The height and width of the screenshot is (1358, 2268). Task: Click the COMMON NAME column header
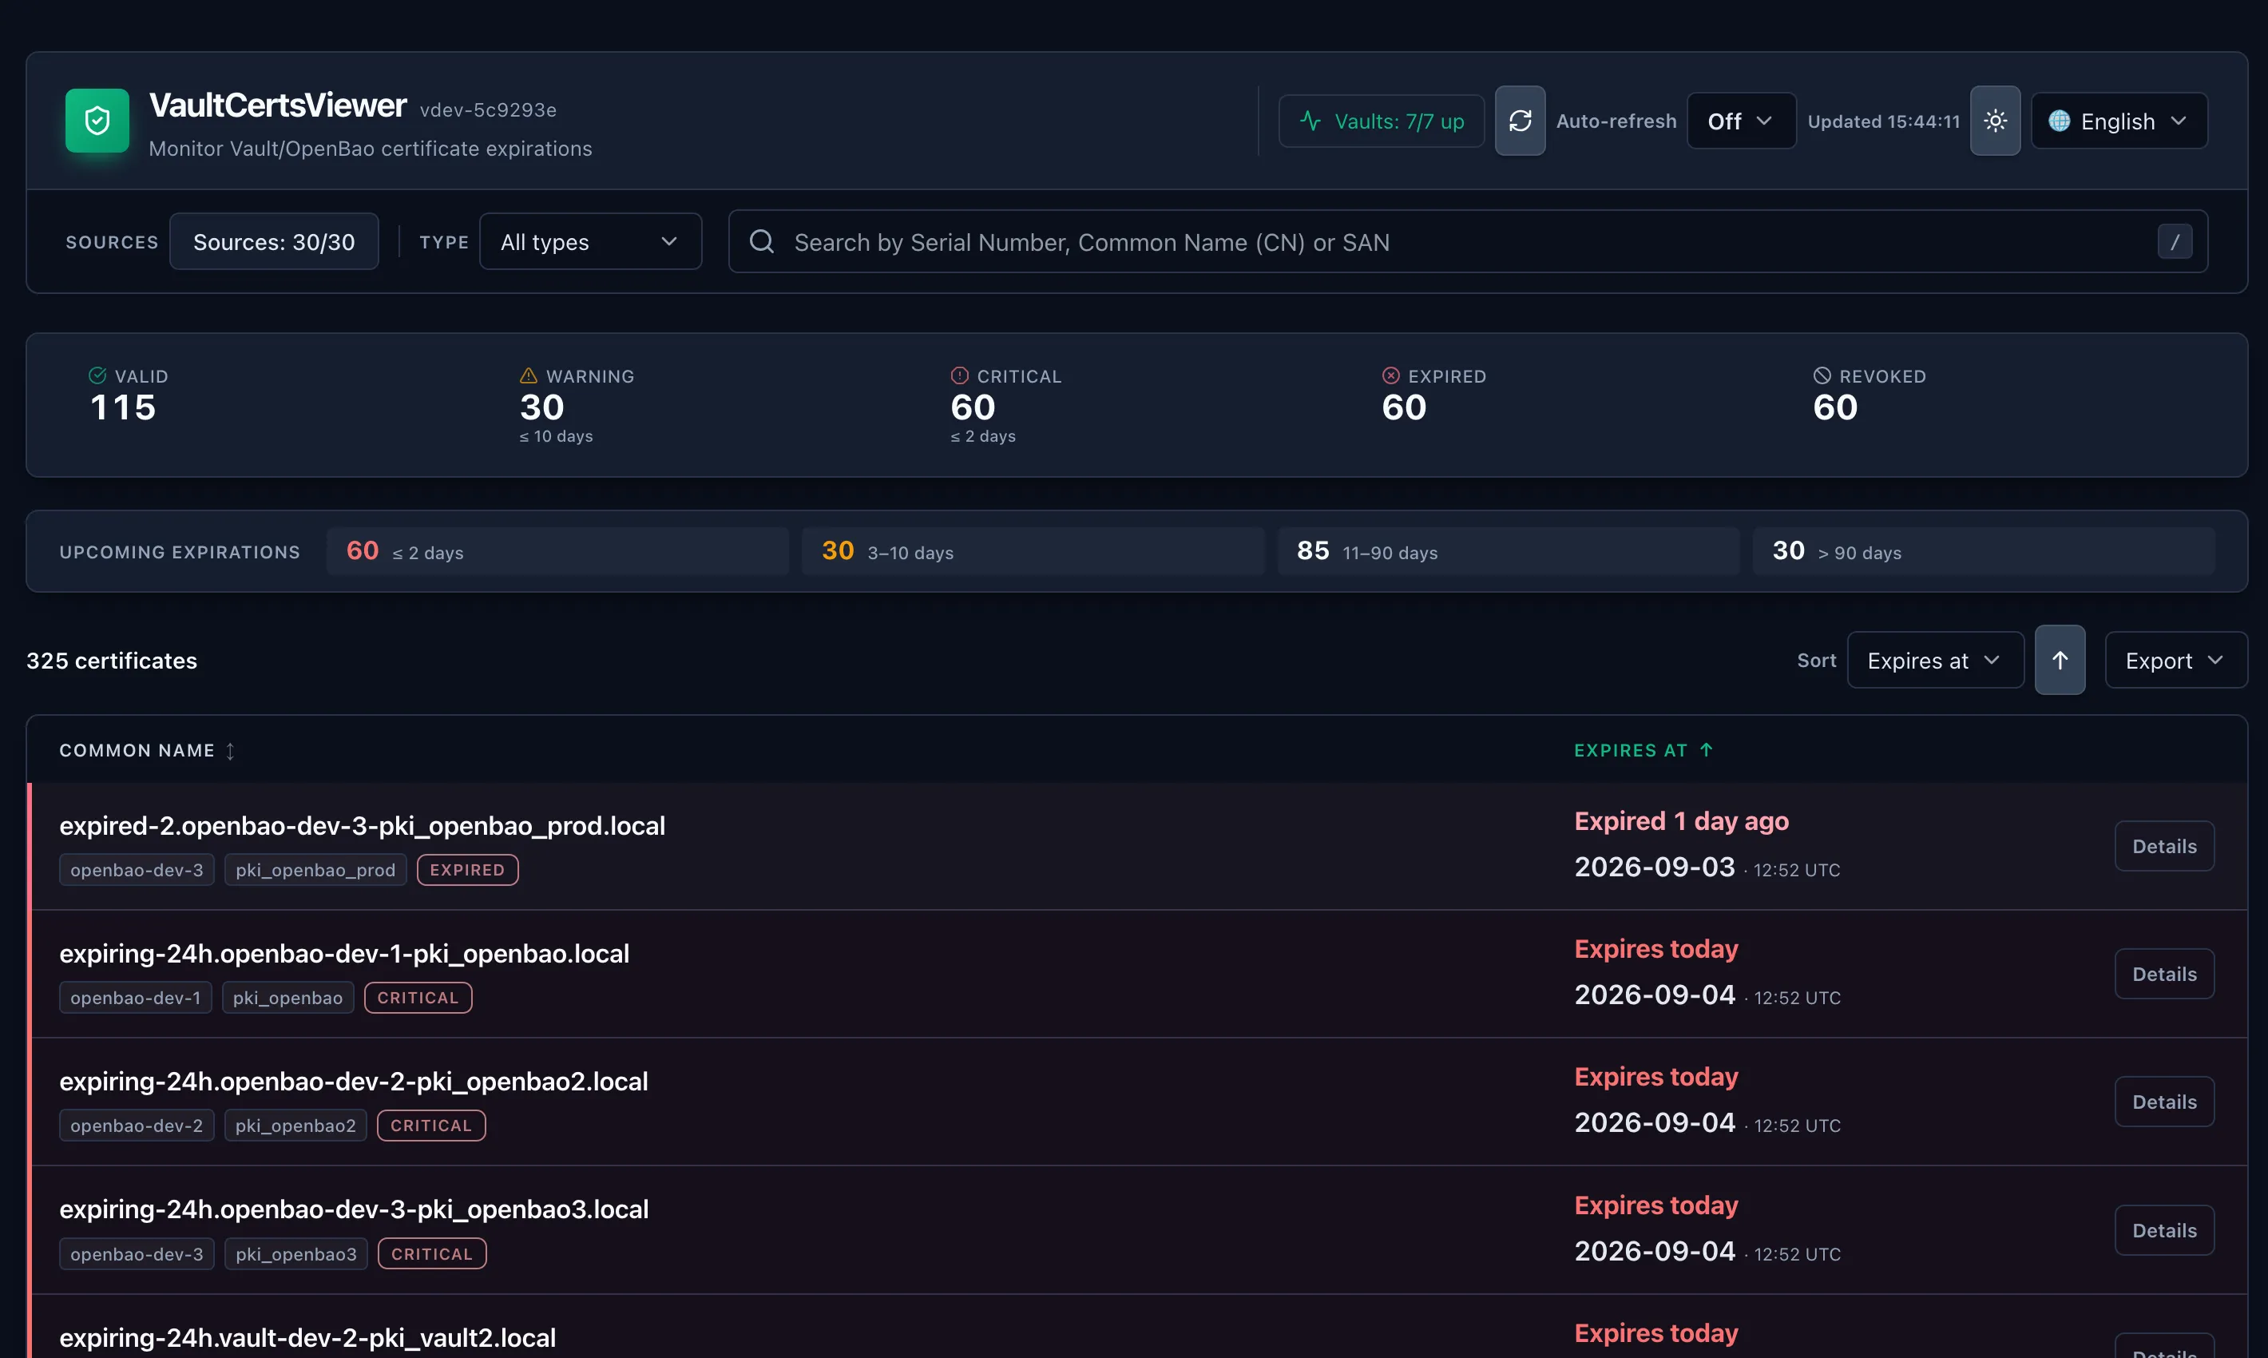[147, 750]
